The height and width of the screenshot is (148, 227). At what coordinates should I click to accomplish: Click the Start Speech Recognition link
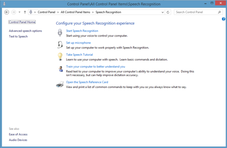(x=82, y=31)
